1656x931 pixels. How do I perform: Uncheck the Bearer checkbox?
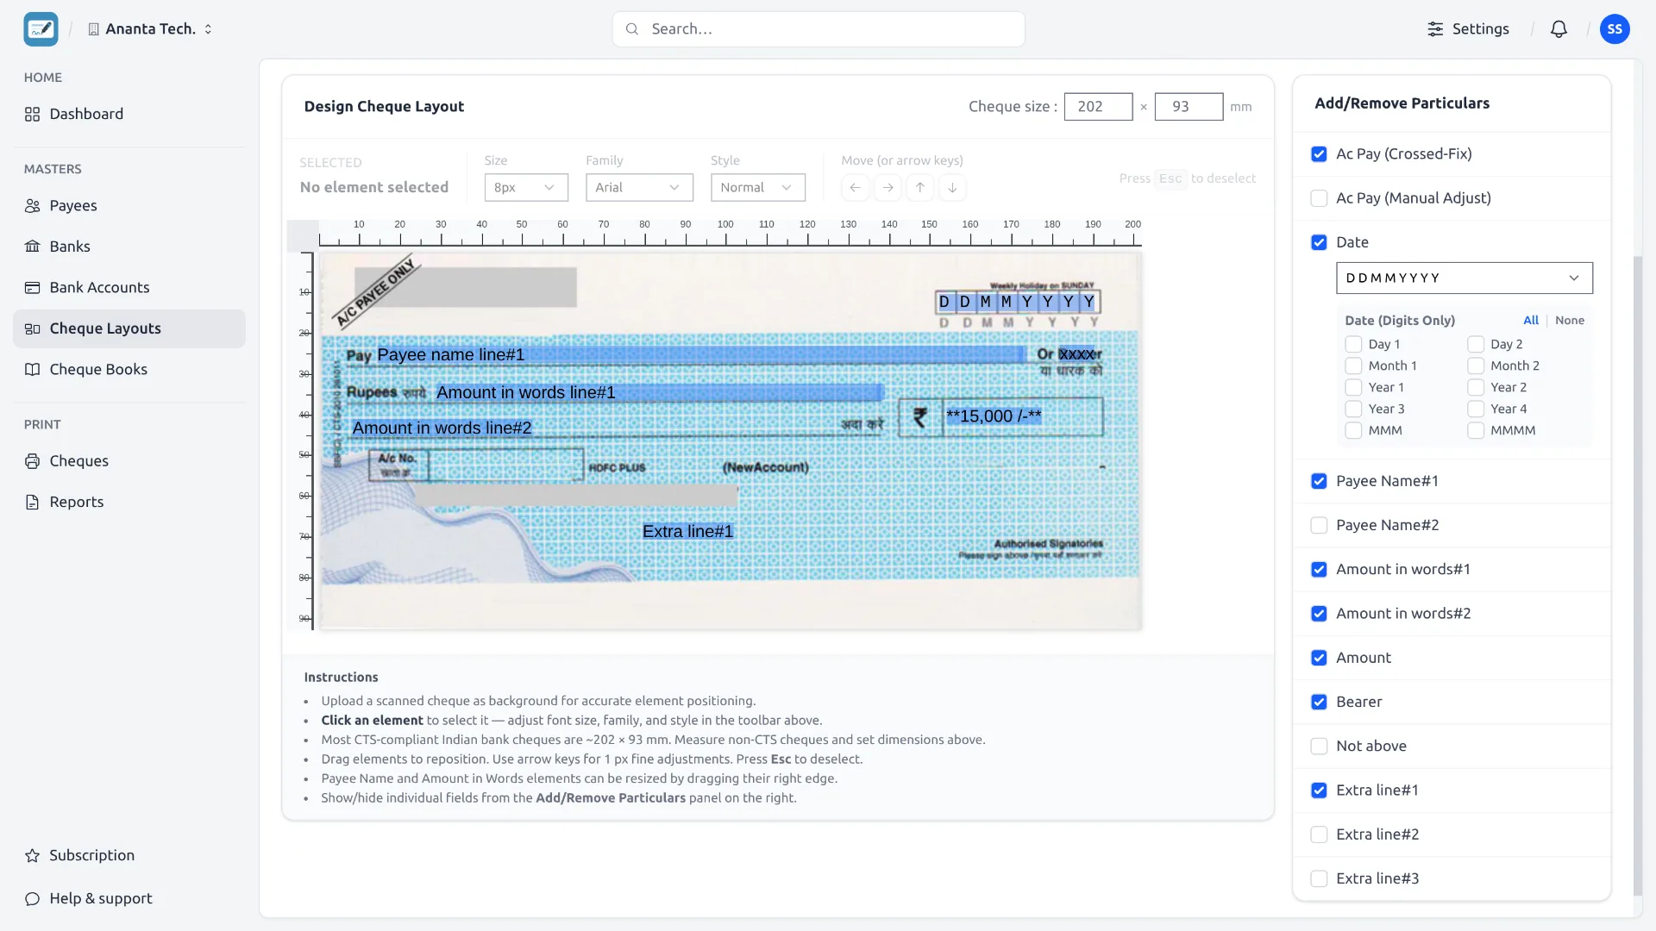tap(1319, 702)
